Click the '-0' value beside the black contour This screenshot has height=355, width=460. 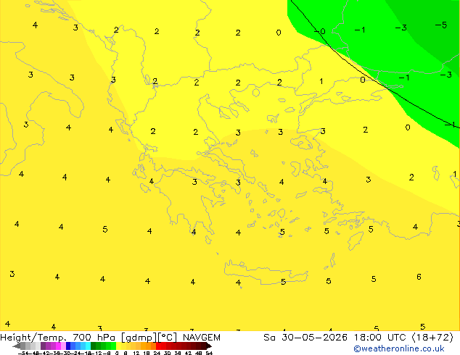click(x=320, y=31)
